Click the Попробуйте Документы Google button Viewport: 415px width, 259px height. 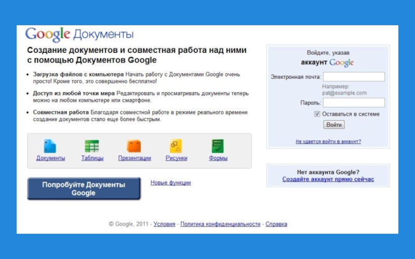pos(84,189)
